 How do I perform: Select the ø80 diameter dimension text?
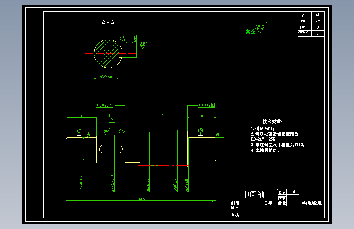(x=149, y=185)
